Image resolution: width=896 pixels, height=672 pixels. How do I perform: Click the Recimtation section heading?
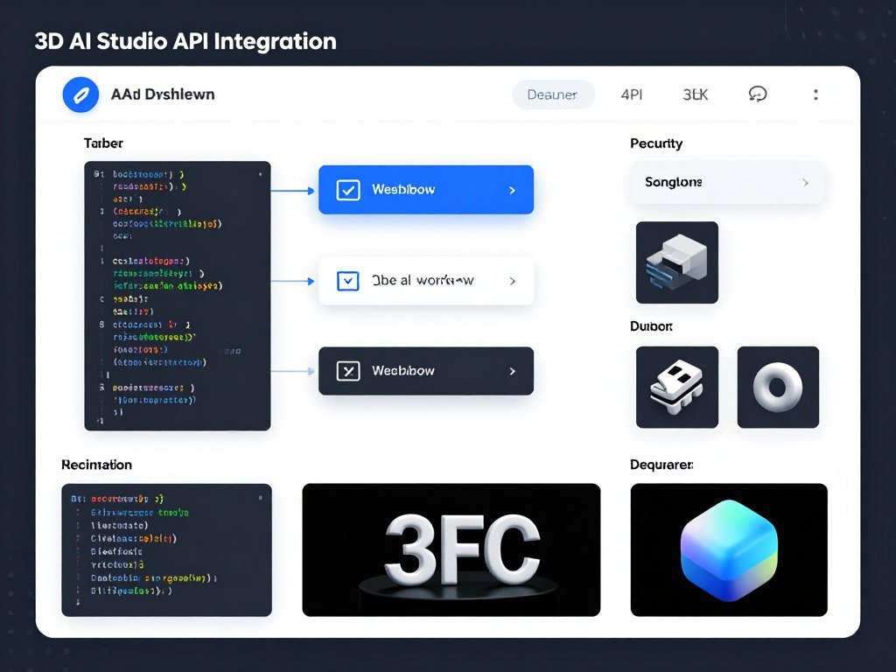click(x=96, y=465)
